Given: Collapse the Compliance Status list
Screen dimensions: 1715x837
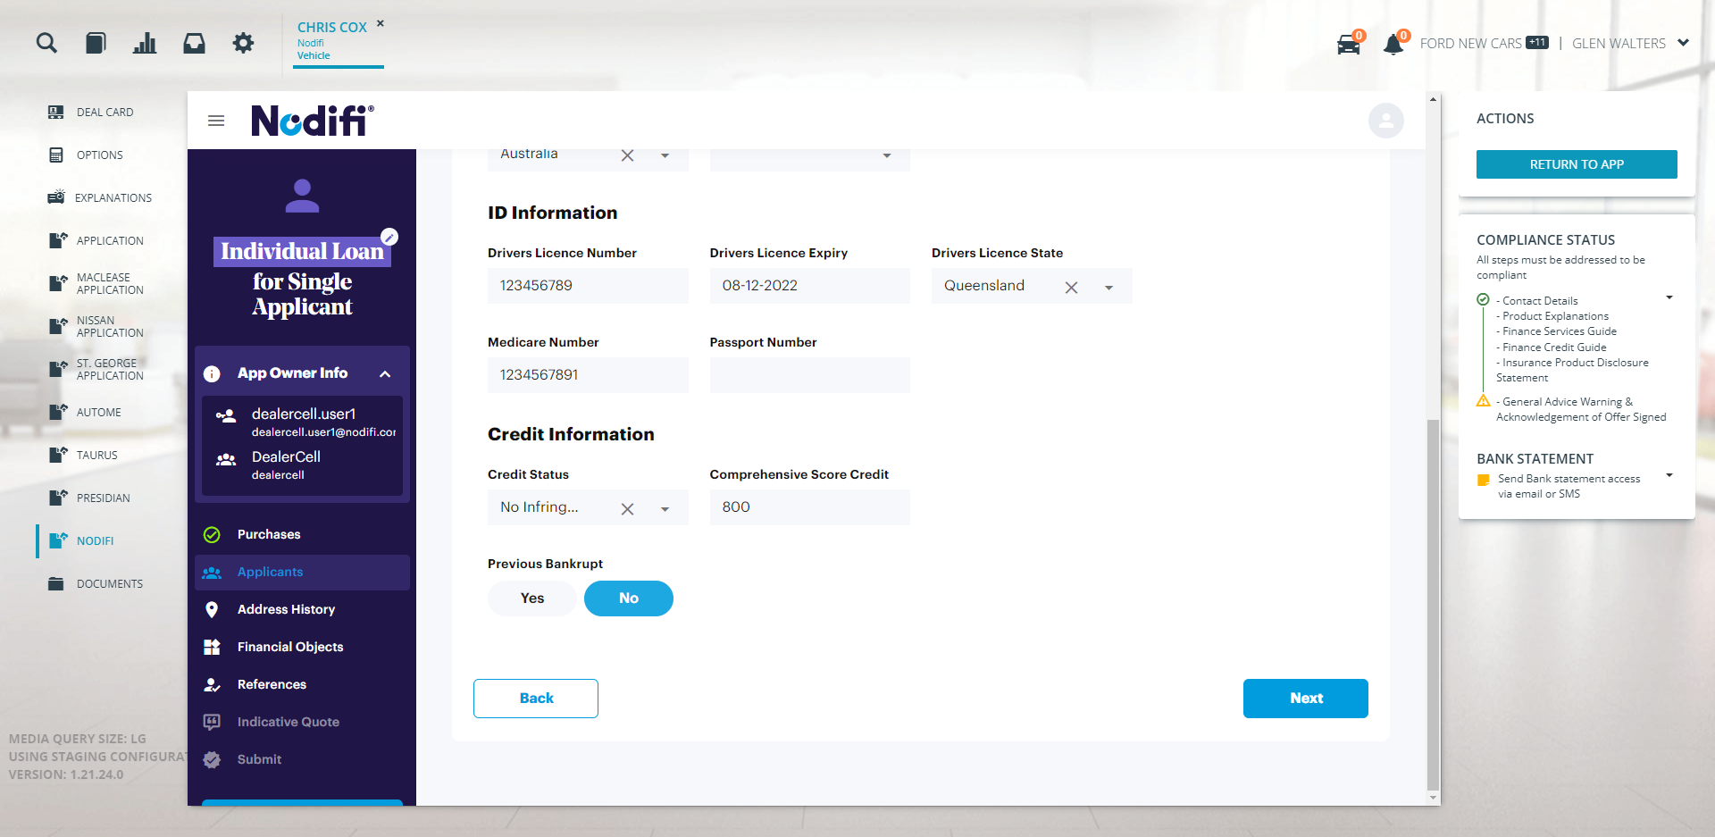Looking at the screenshot, I should tap(1669, 297).
